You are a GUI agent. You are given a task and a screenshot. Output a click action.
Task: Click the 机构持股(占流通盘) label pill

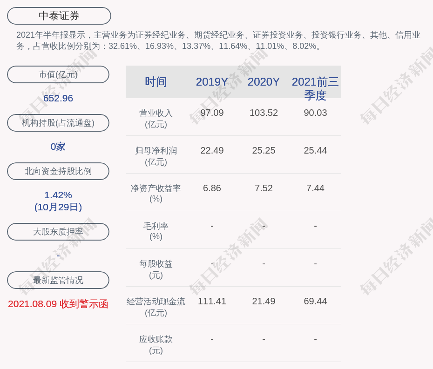58,123
